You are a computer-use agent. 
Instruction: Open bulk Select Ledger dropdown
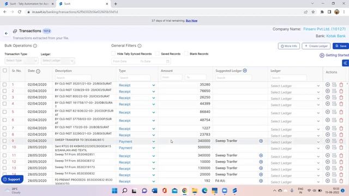coord(58,60)
